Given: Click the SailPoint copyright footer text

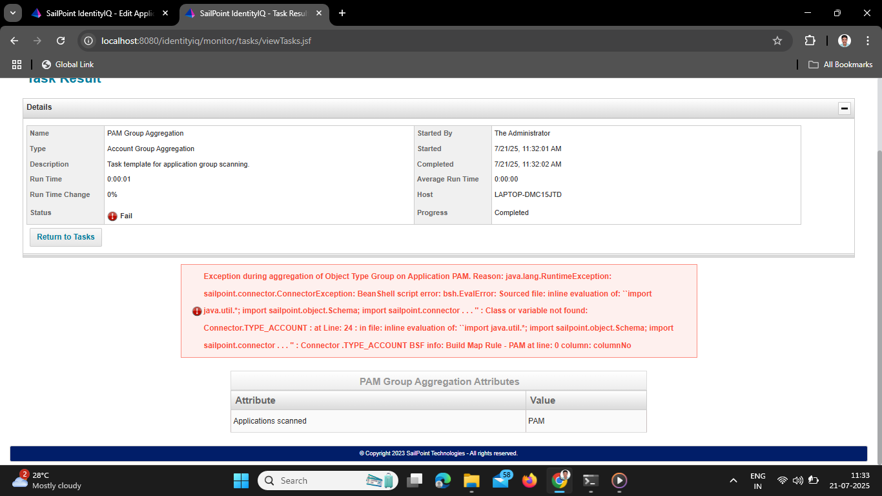Looking at the screenshot, I should [x=438, y=453].
